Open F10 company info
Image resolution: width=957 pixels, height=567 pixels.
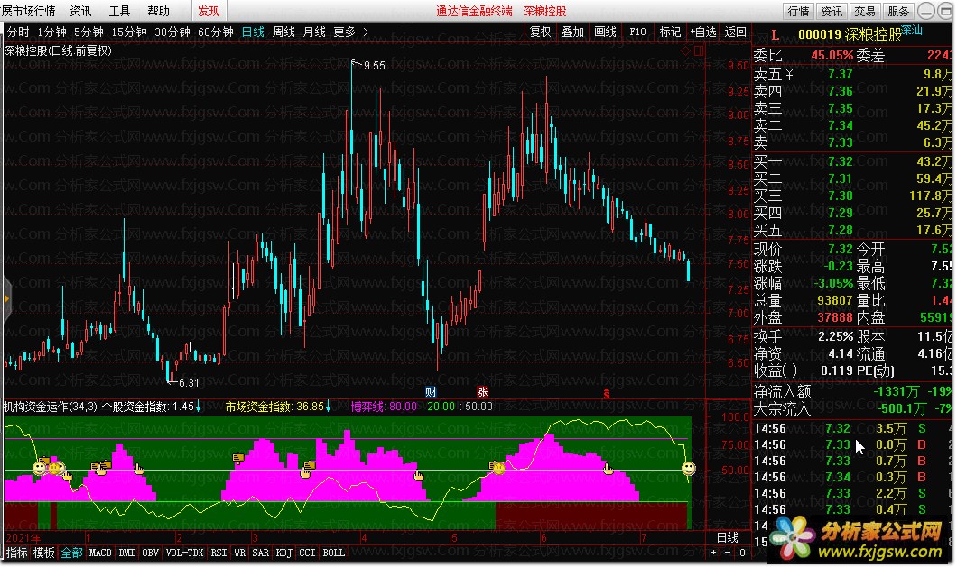point(637,32)
